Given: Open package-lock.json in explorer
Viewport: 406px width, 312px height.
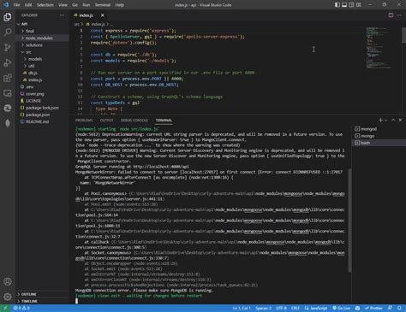Looking at the screenshot, I should point(43,108).
